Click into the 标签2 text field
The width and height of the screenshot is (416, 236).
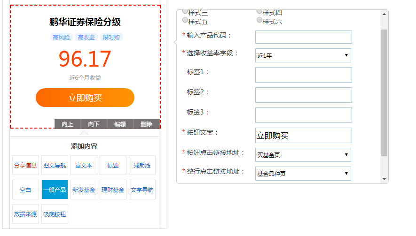click(x=304, y=95)
